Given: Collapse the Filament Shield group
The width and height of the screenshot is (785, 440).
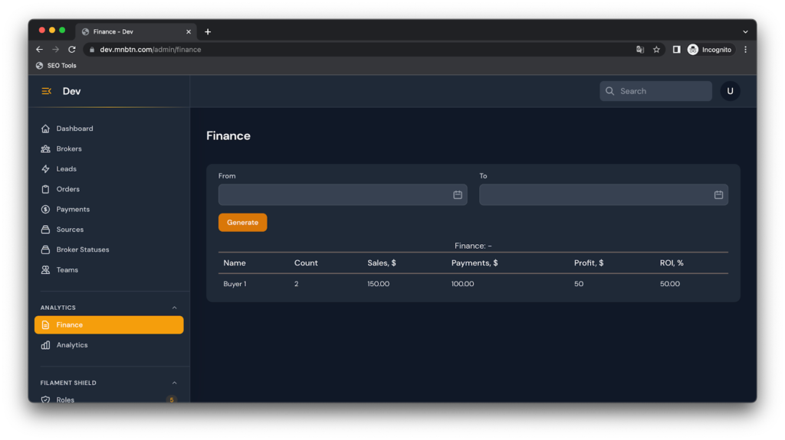Looking at the screenshot, I should tap(174, 383).
